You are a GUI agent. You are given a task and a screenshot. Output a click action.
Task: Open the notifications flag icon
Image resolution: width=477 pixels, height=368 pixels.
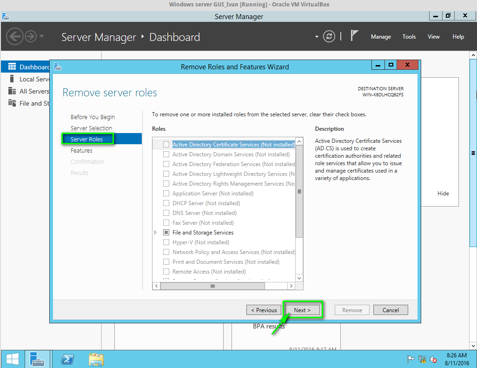pos(354,36)
